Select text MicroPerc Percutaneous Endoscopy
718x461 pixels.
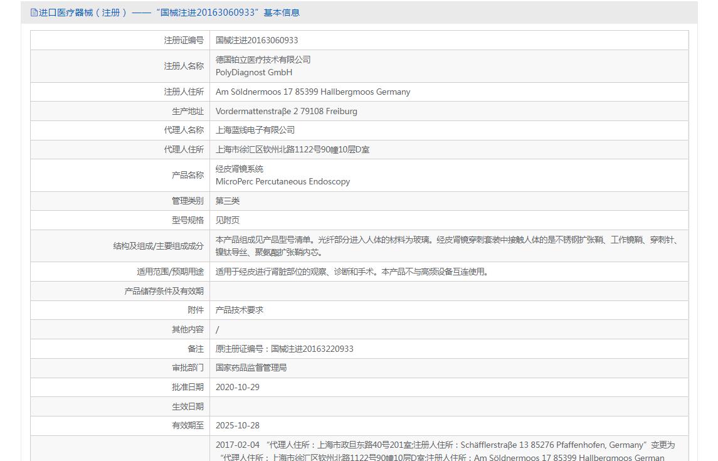[283, 181]
